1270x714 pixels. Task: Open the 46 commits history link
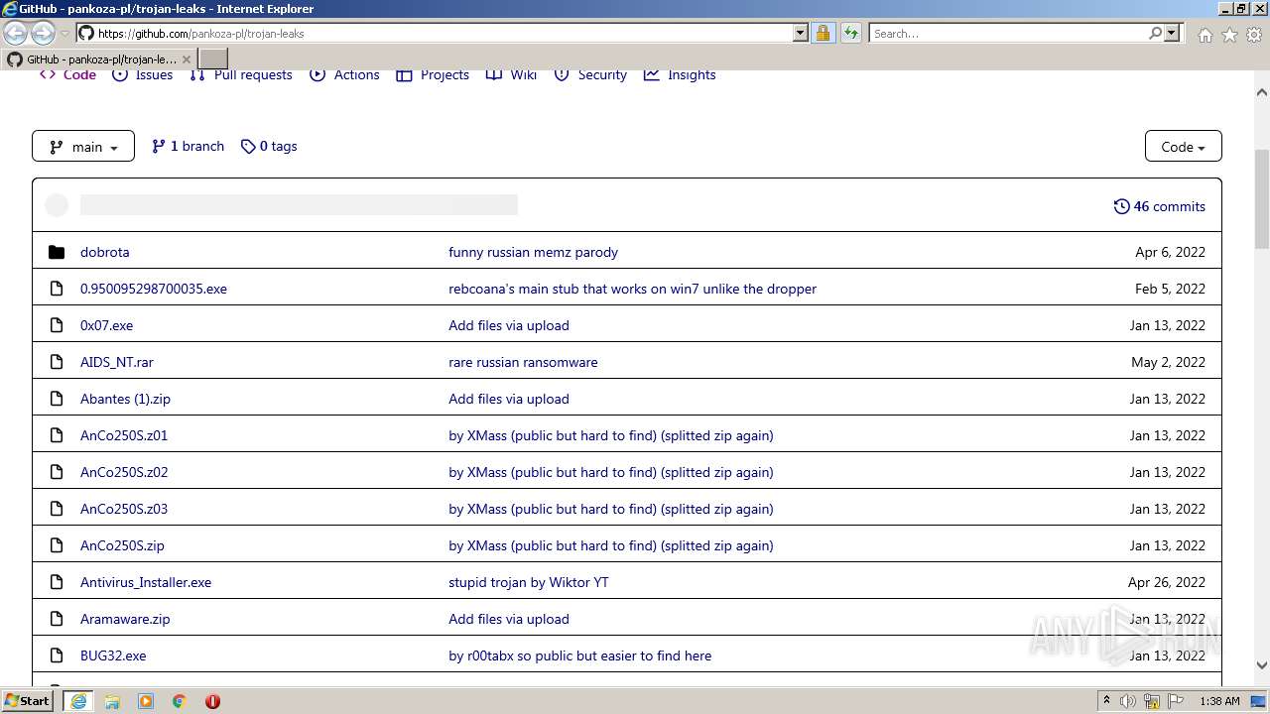click(x=1159, y=206)
